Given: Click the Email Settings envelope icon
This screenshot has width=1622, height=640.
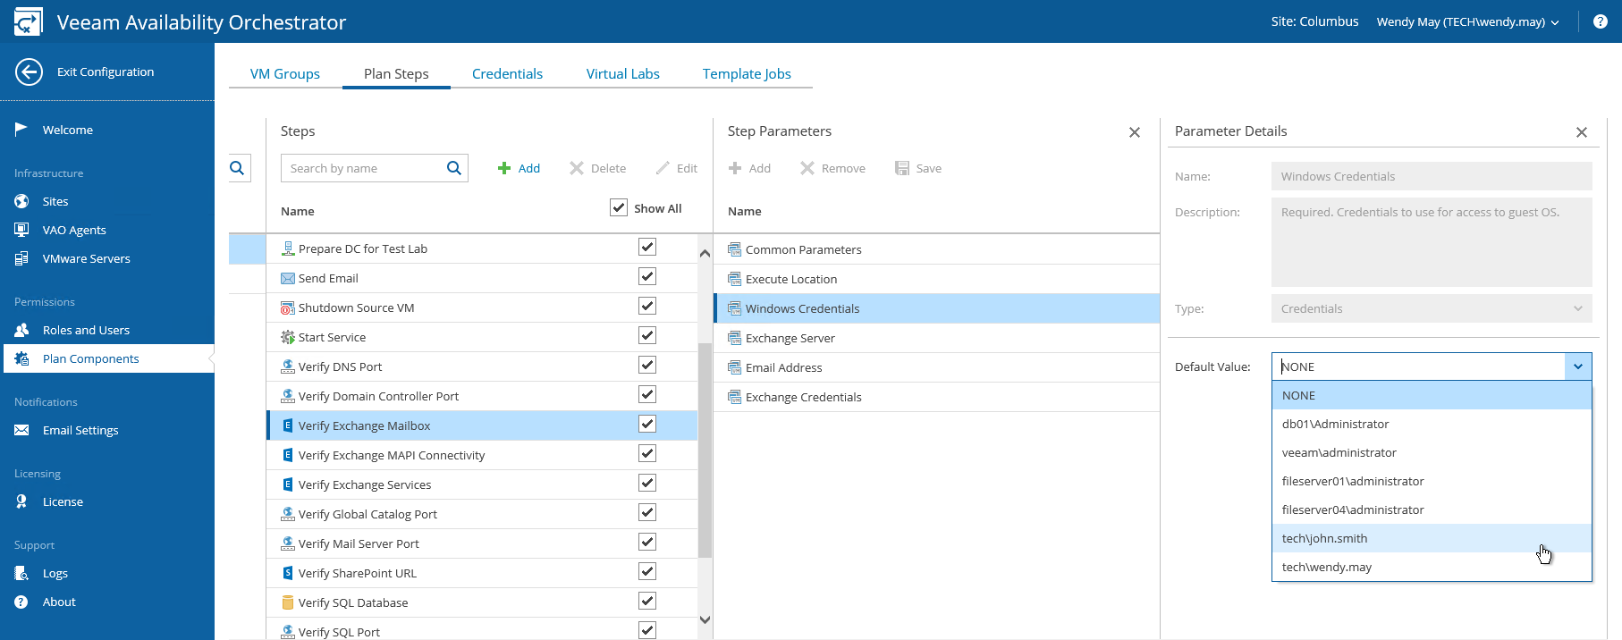Looking at the screenshot, I should (x=21, y=430).
